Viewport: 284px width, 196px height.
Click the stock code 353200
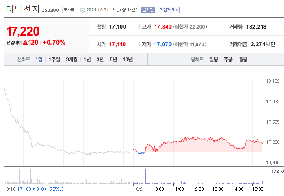pos(50,10)
